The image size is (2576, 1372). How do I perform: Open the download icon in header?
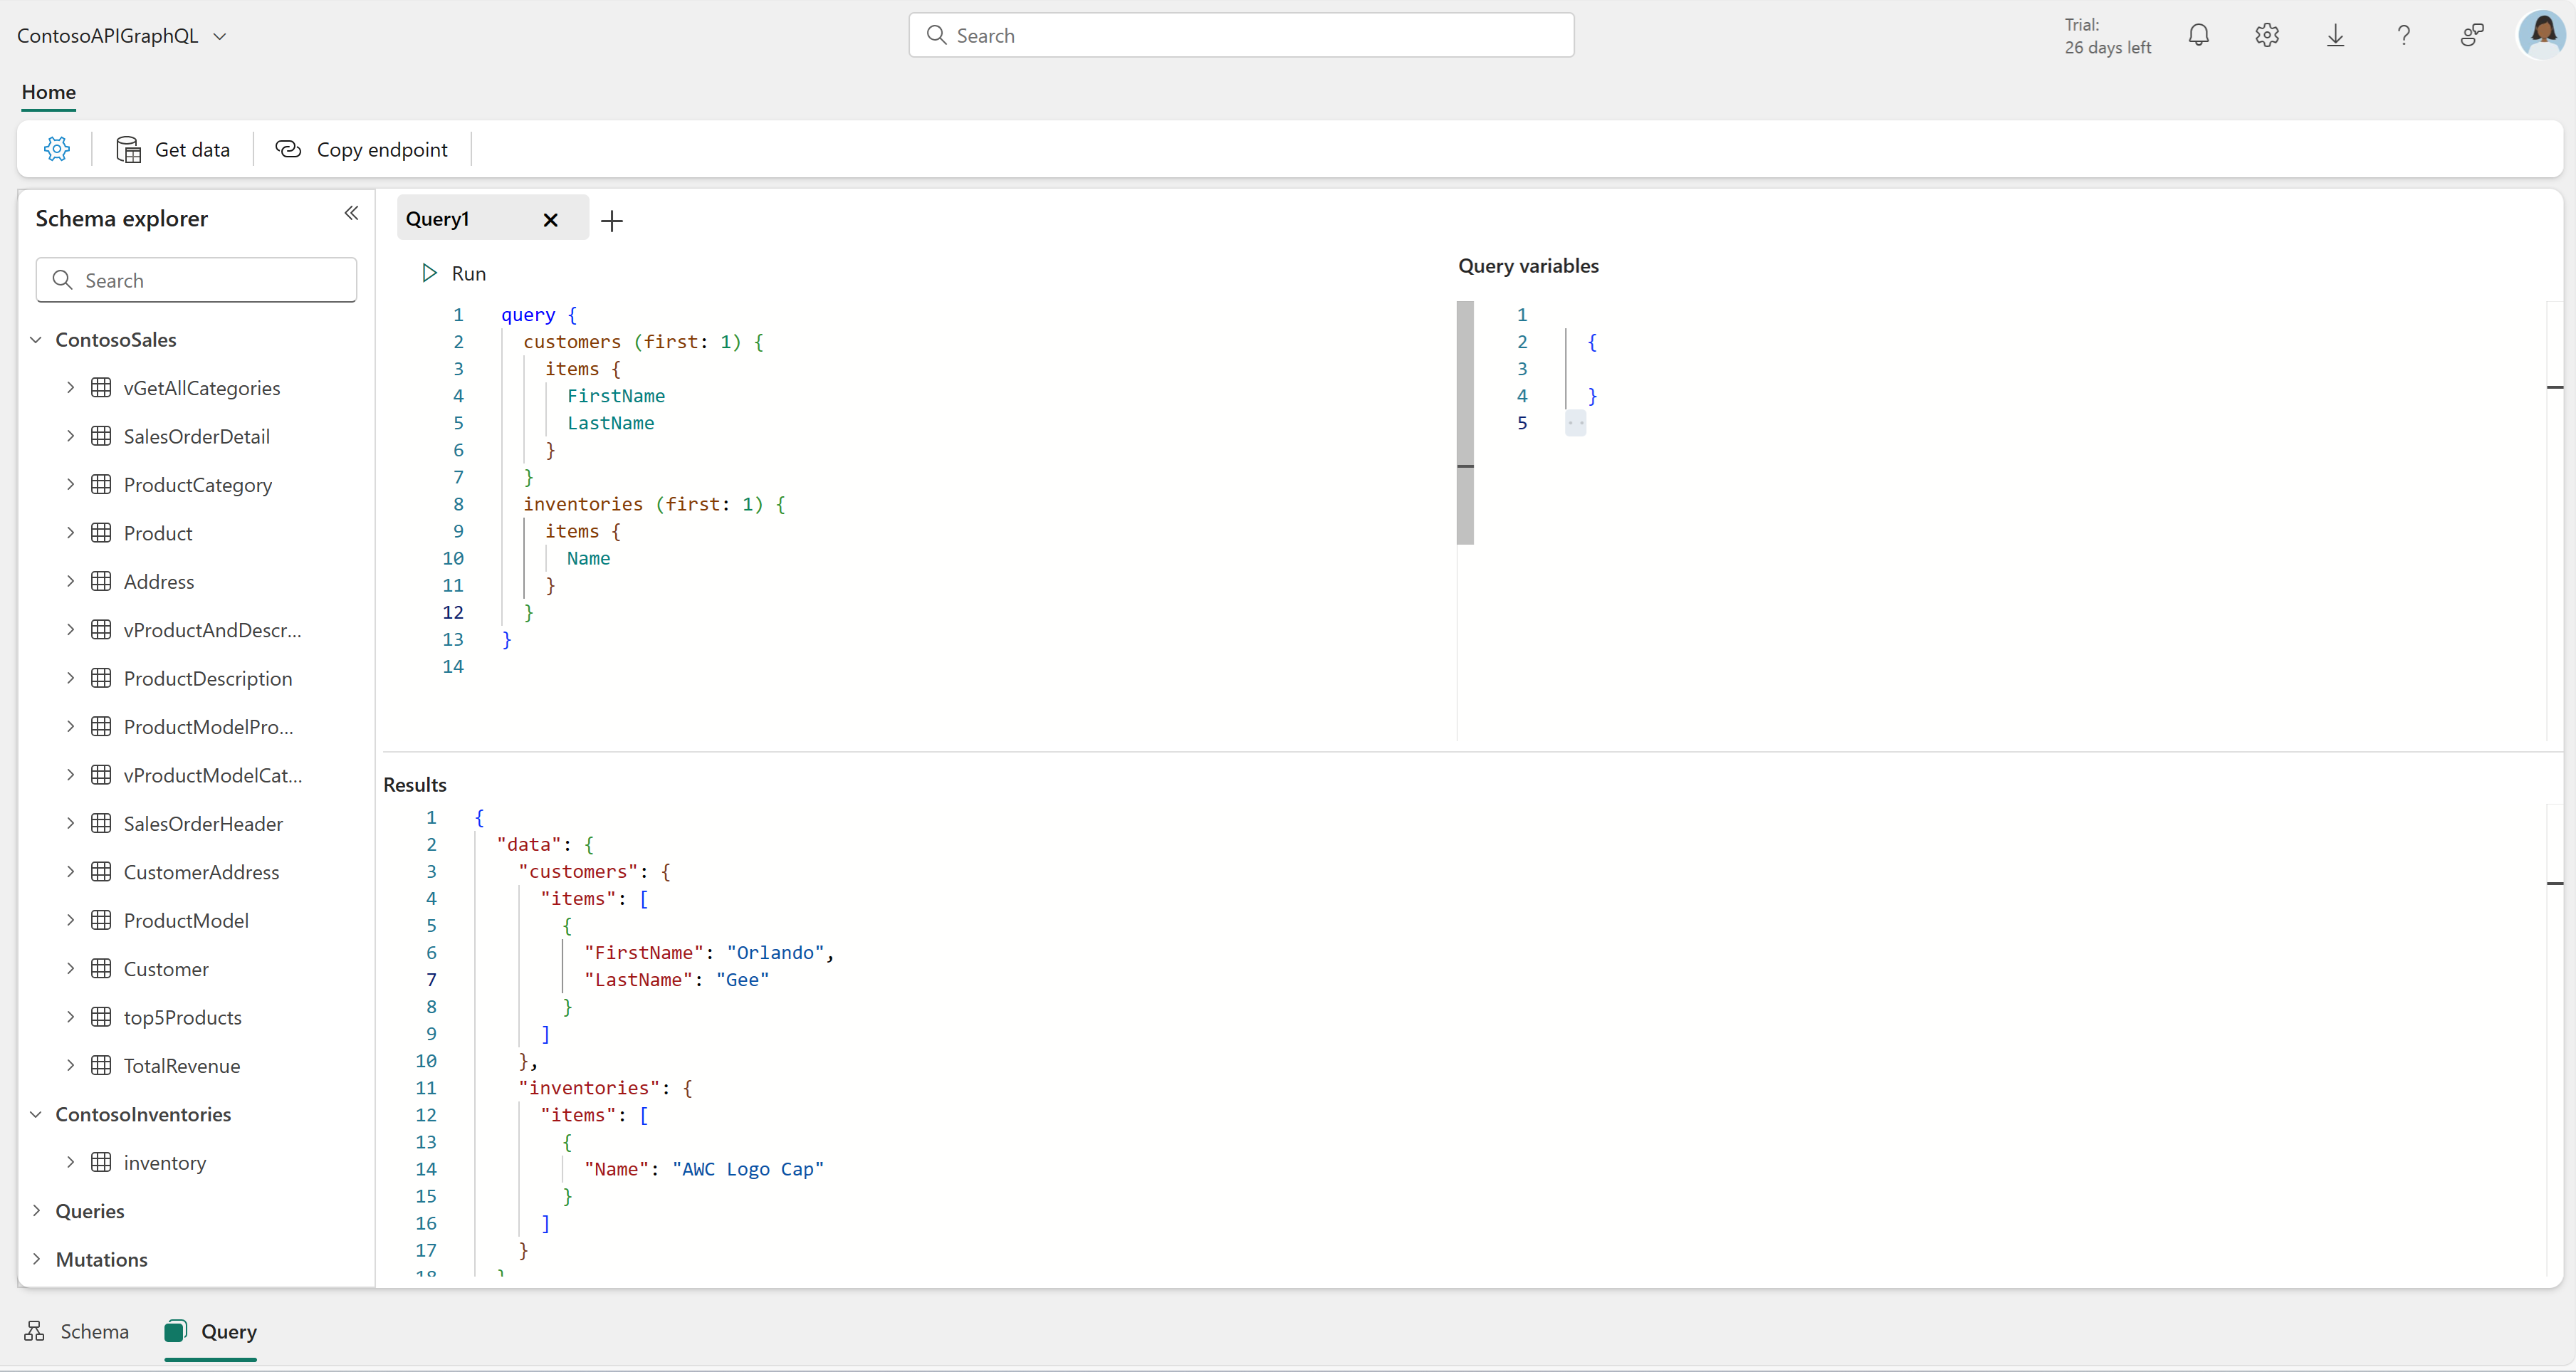pos(2335,36)
